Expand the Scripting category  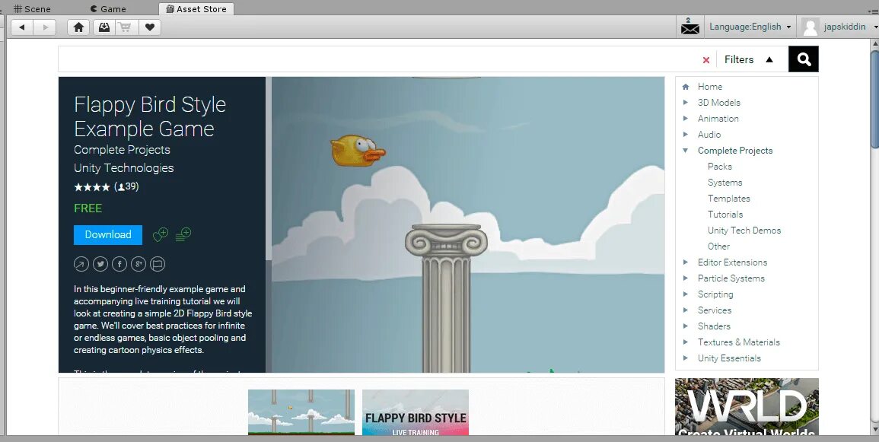[686, 294]
